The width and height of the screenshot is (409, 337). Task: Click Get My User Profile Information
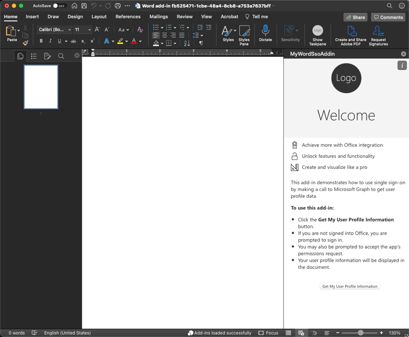tap(350, 286)
